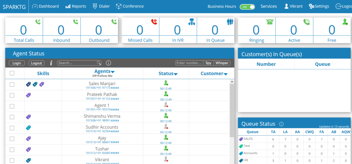Click the Agent Status search field
The image size is (352, 164).
tap(79, 63)
